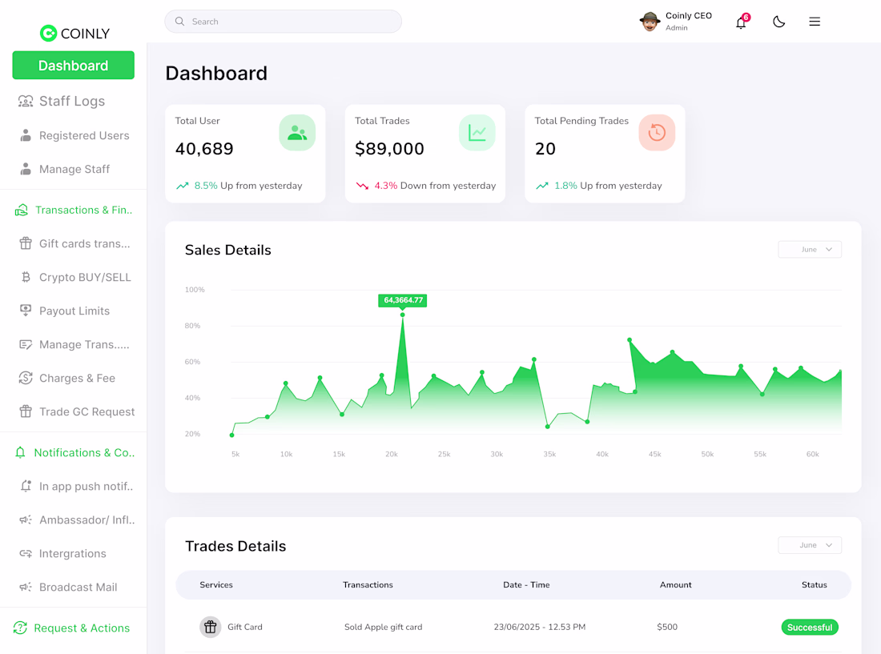Click the Registered Users person icon

pyautogui.click(x=26, y=135)
